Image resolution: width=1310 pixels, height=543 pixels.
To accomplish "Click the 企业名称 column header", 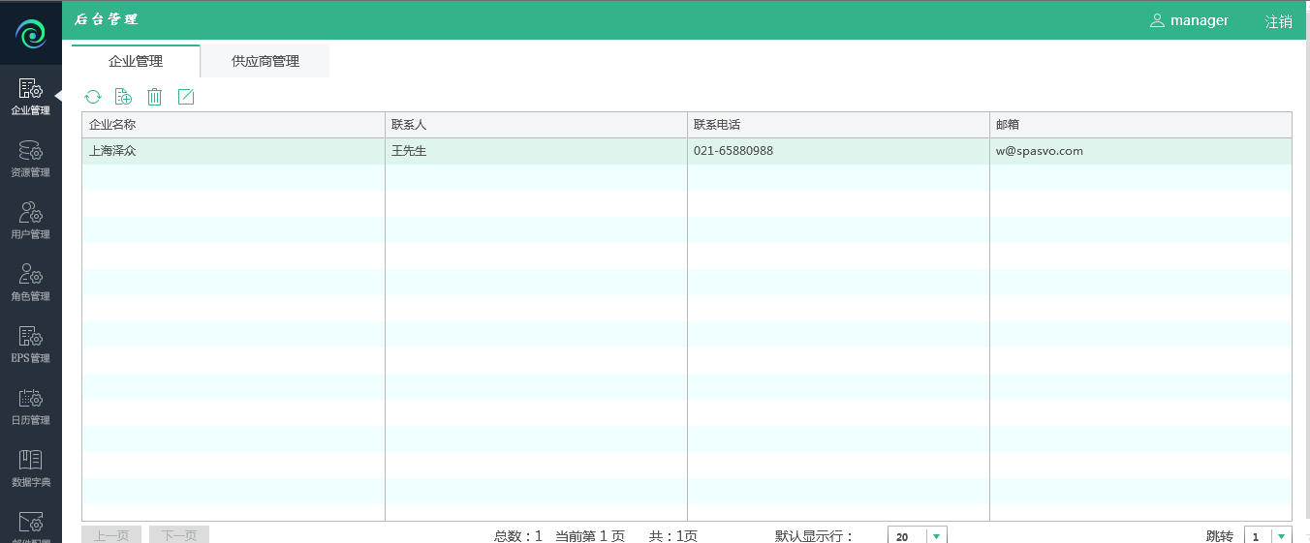I will [233, 125].
